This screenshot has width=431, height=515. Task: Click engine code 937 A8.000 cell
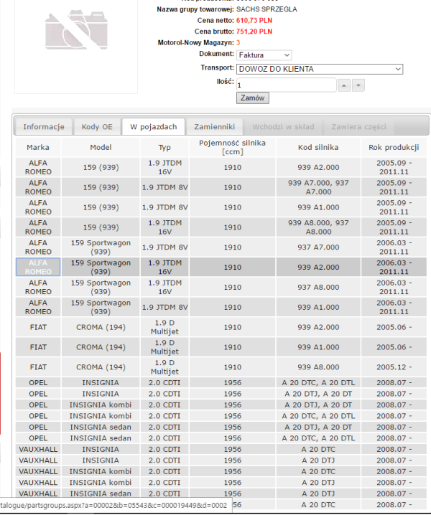[318, 287]
